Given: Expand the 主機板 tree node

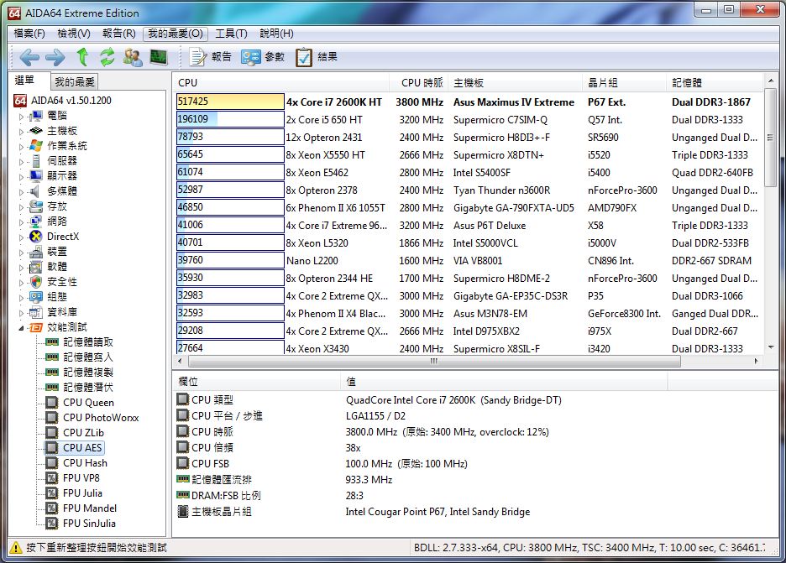Looking at the screenshot, I should [21, 132].
